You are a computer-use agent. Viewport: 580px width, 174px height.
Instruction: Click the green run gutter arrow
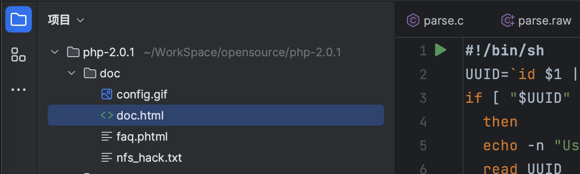pyautogui.click(x=441, y=50)
